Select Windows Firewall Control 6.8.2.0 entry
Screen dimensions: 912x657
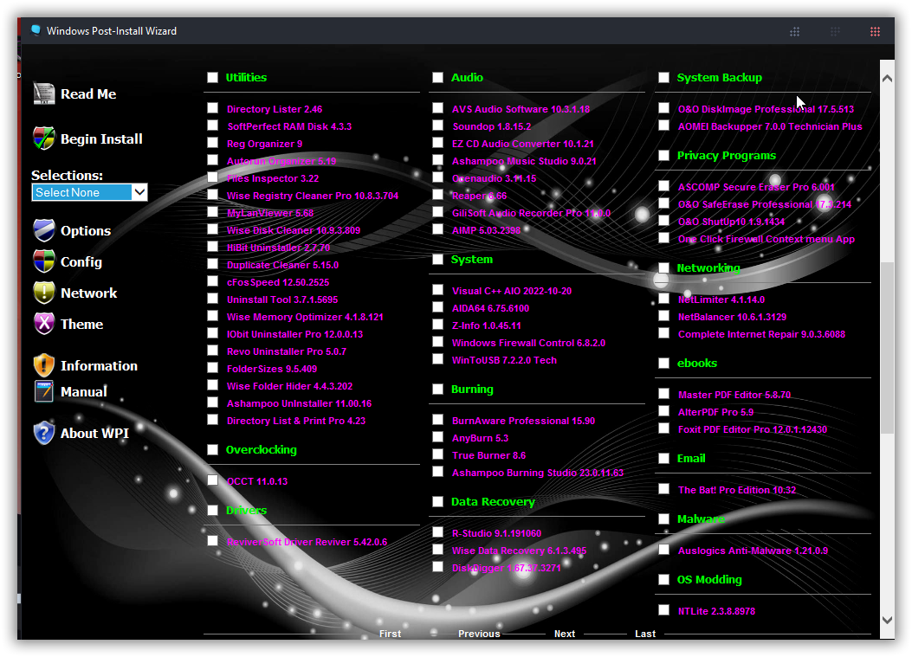[528, 343]
